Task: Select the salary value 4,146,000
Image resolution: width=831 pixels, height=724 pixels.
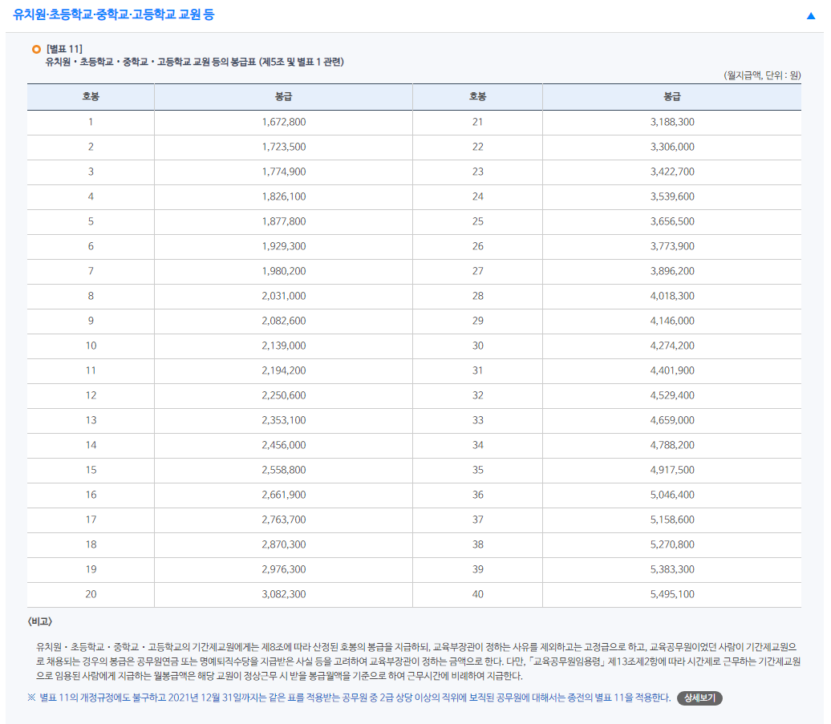Action: (672, 321)
